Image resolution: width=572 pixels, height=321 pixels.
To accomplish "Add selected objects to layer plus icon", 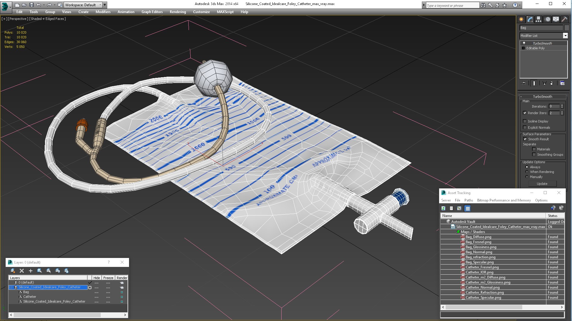I will [x=30, y=271].
